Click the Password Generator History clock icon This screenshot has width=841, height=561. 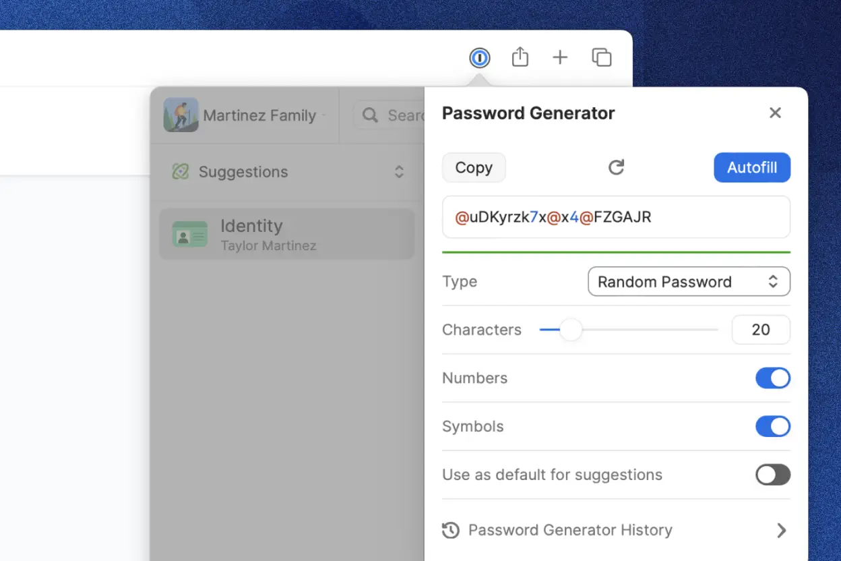pyautogui.click(x=451, y=531)
